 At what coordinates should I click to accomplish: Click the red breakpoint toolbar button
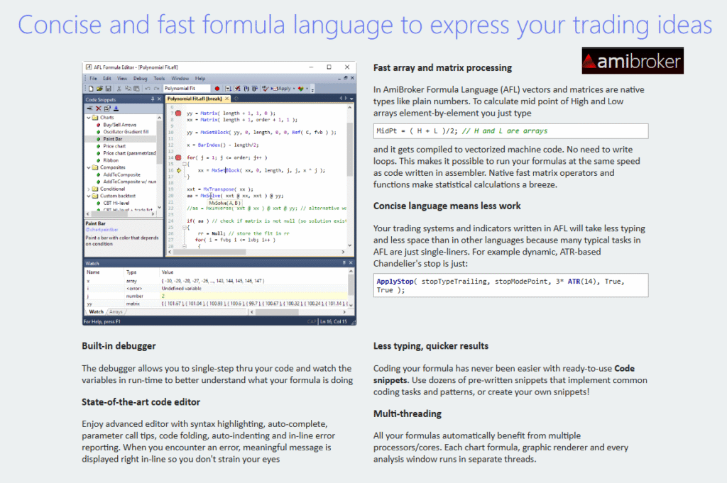click(217, 89)
